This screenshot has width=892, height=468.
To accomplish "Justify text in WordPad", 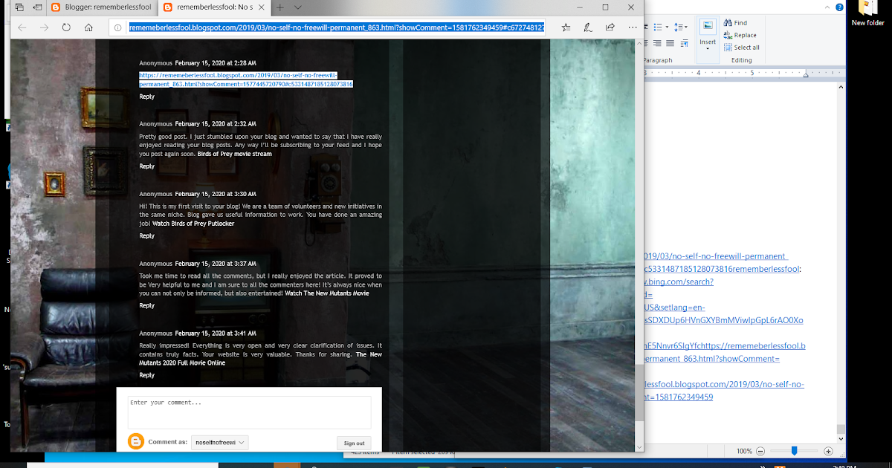I will click(670, 43).
